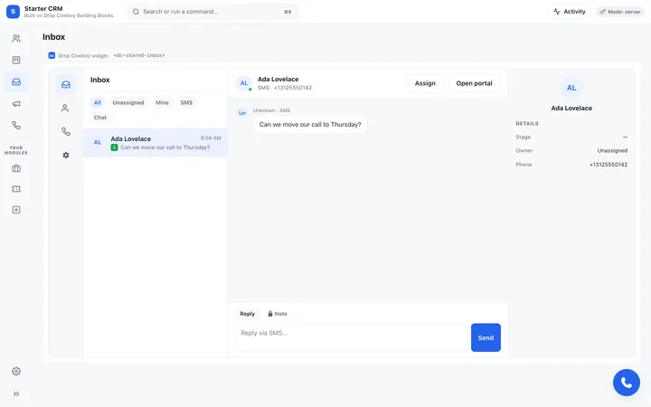Click message bubble about moving call to Thursday

(310, 125)
